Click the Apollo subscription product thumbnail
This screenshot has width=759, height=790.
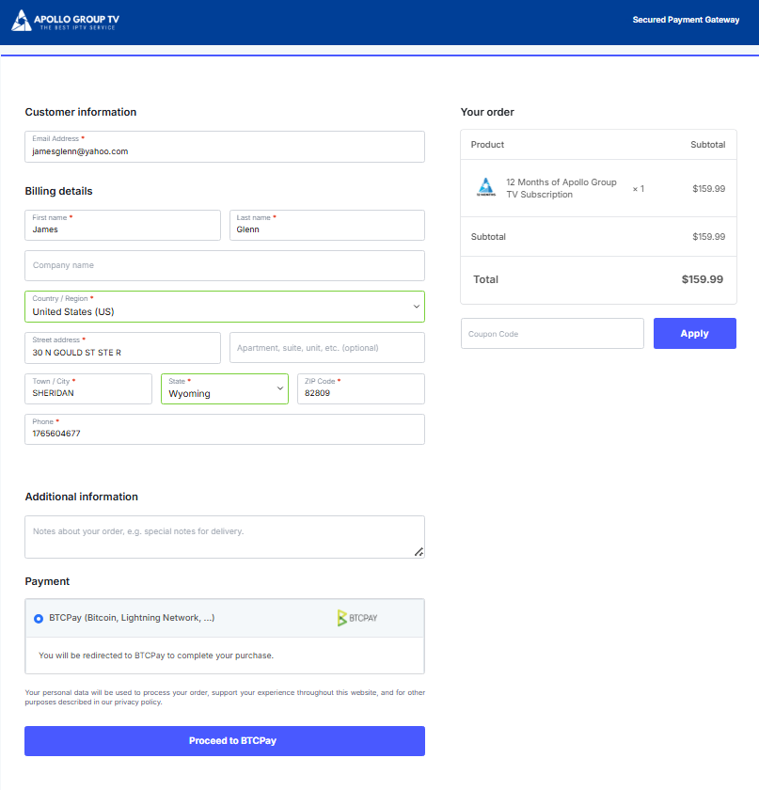click(x=485, y=187)
